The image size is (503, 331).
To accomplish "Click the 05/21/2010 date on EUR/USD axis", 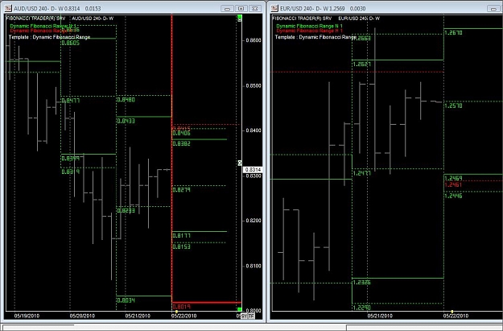I will pyautogui.click(x=380, y=316).
